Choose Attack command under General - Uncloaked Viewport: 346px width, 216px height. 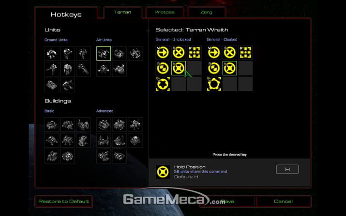point(195,53)
